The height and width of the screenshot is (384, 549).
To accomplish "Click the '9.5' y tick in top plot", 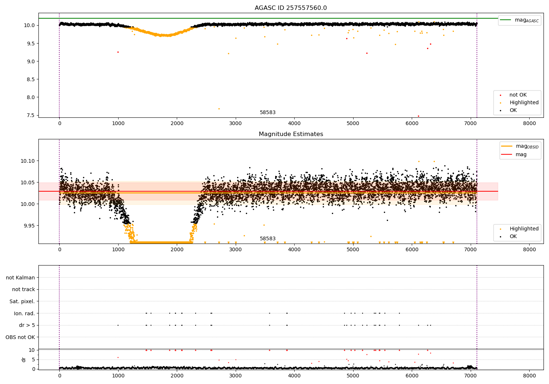I will click(30, 43).
